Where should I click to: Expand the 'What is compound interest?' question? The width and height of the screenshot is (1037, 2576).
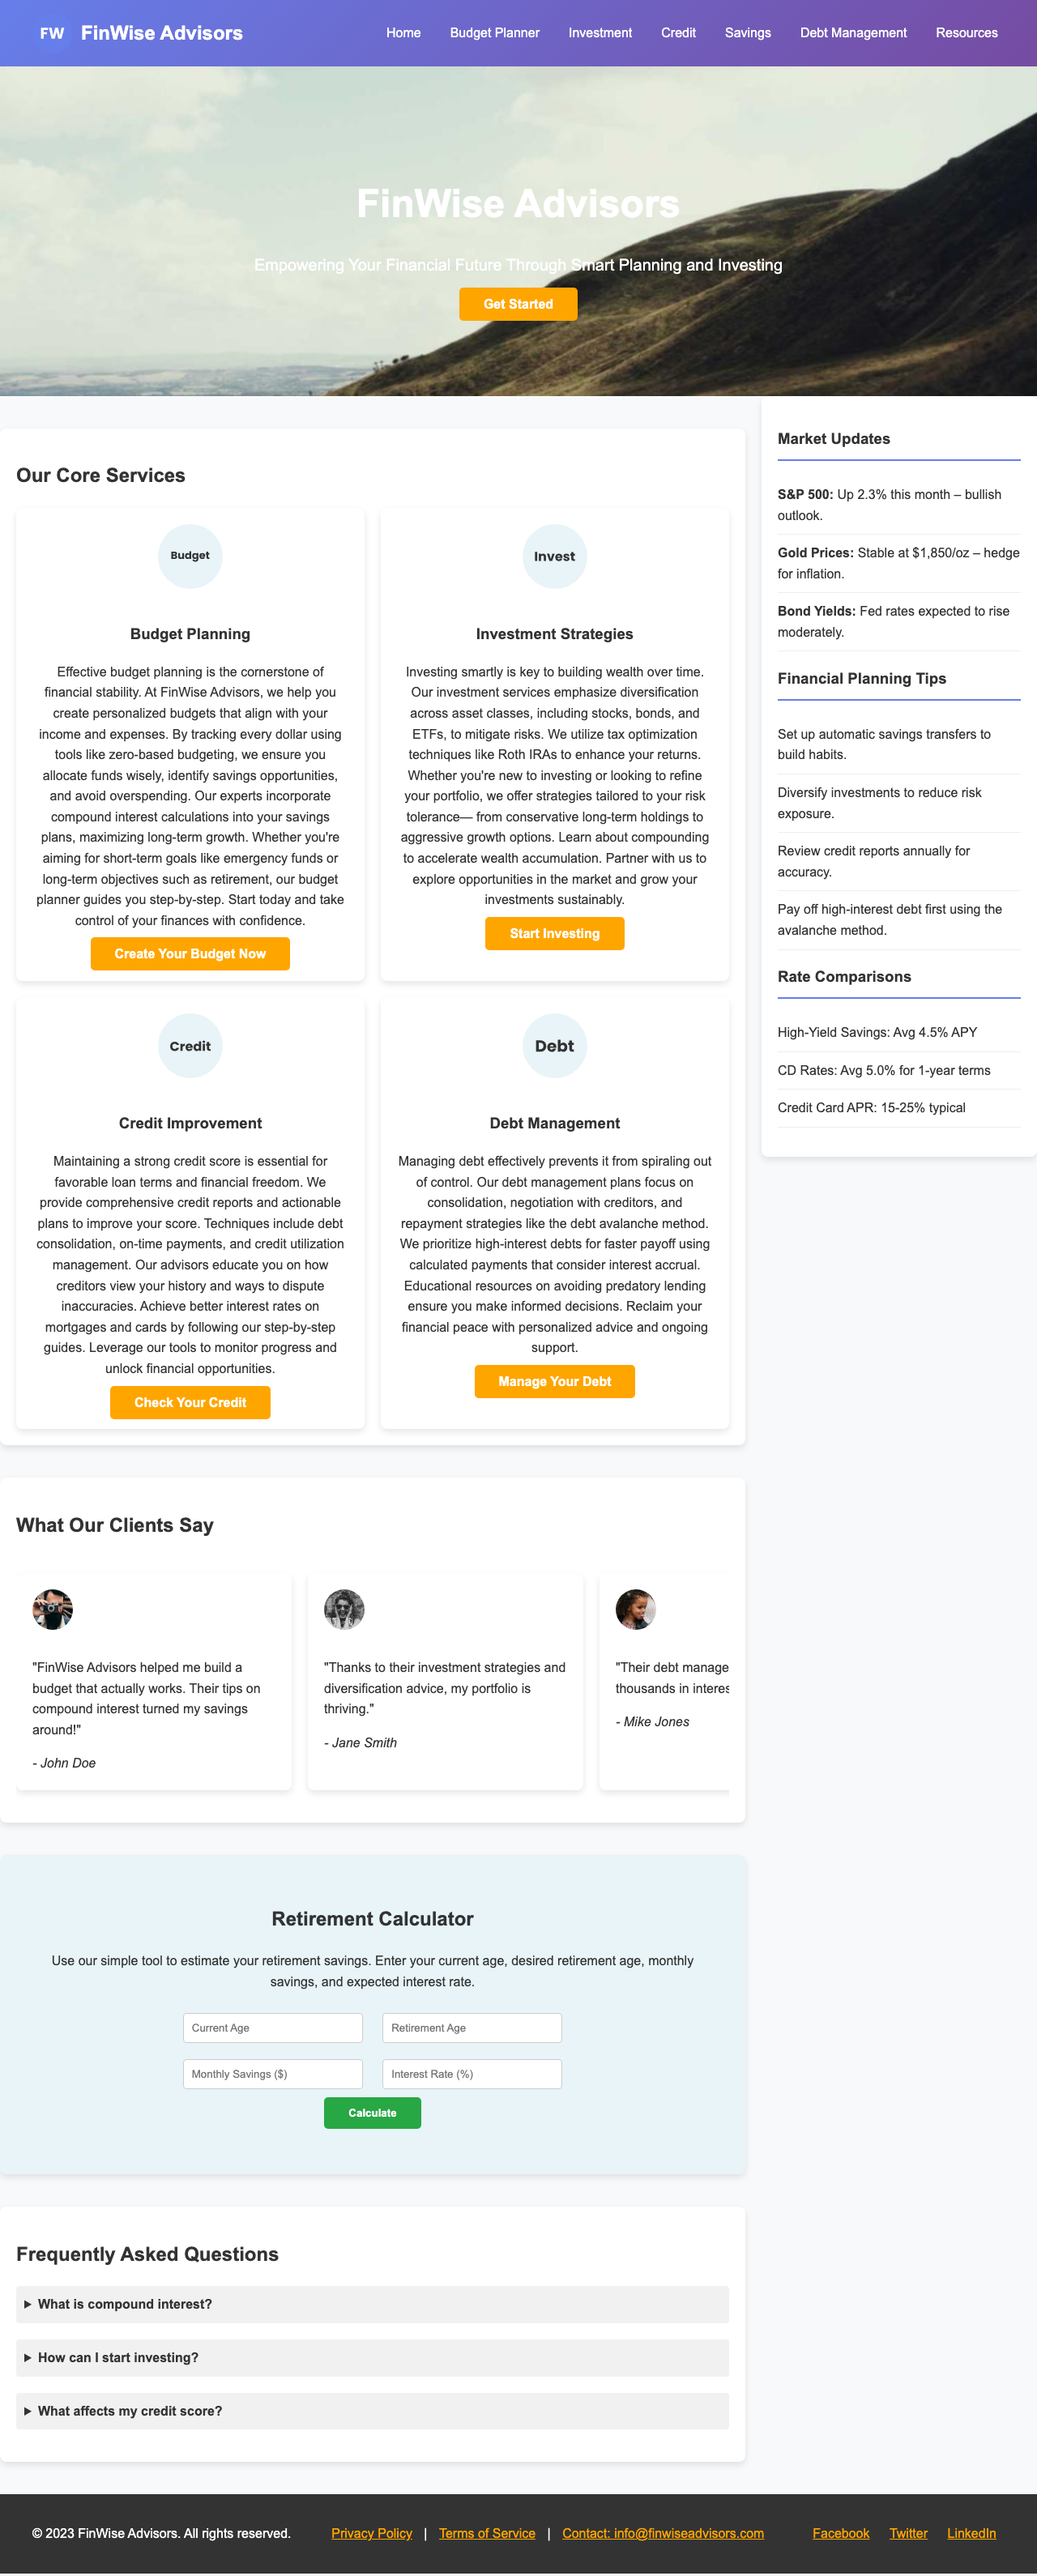click(124, 2303)
